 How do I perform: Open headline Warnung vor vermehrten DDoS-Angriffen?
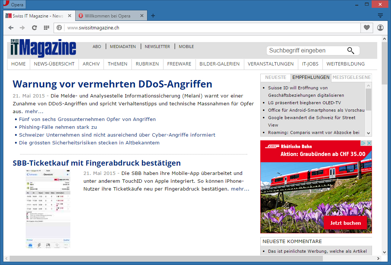pos(112,84)
